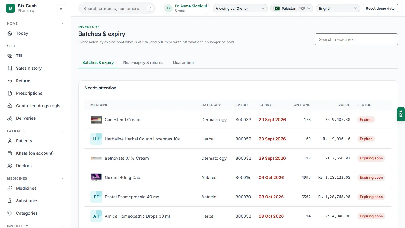Viewport: 405px width, 228px height.
Task: Click the Categories tag icon
Action: [10, 213]
